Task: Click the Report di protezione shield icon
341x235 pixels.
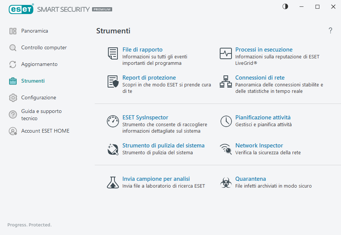Action: click(113, 81)
